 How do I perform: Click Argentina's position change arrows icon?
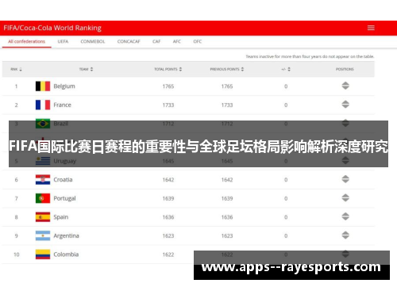coord(345,235)
